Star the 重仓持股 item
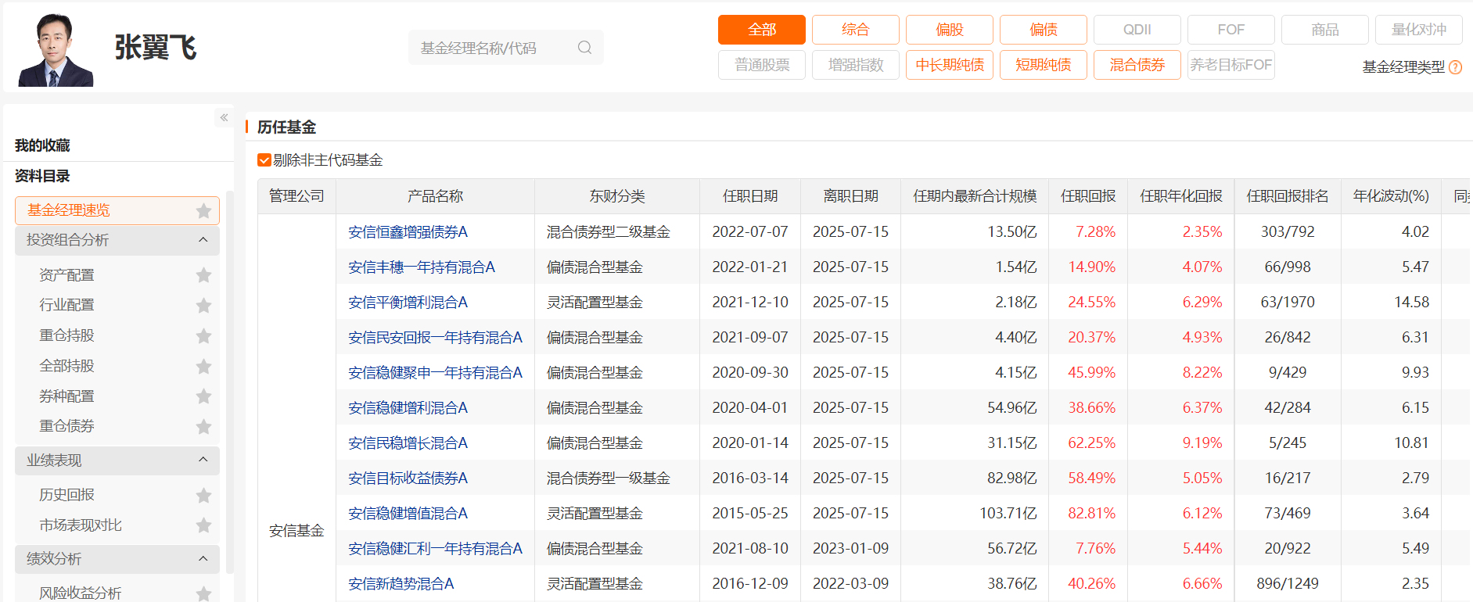 pos(203,335)
